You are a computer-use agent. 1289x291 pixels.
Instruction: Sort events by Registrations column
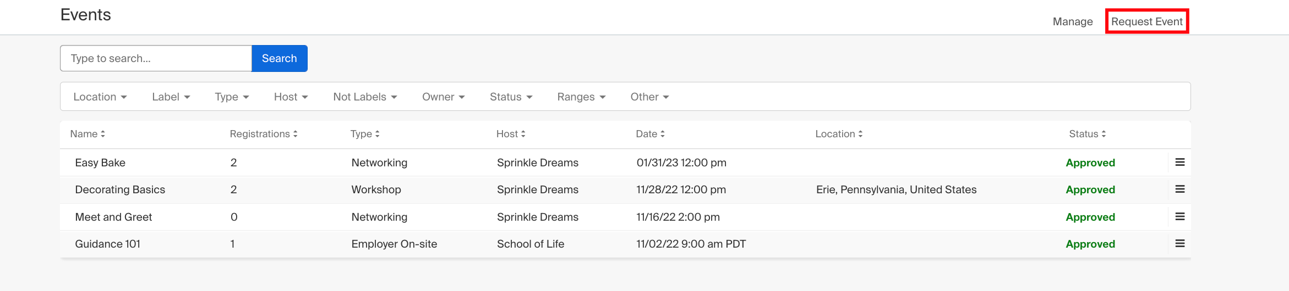point(264,134)
